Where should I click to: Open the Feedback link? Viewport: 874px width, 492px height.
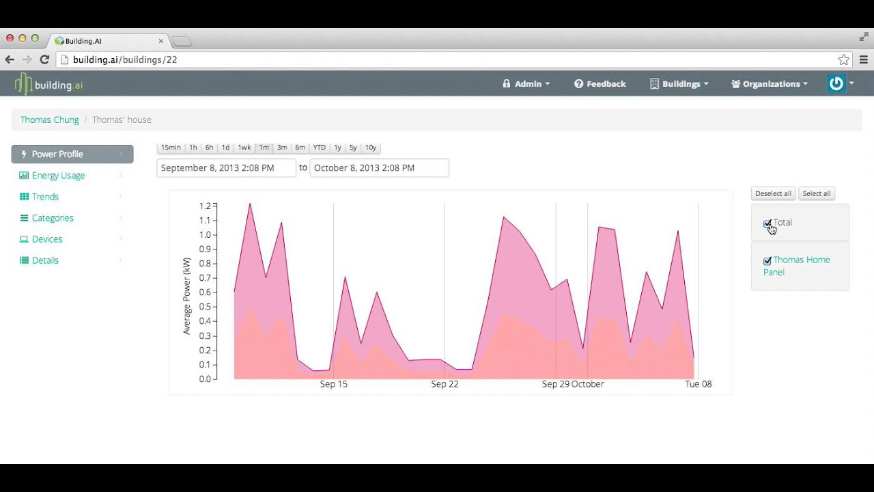coord(600,84)
